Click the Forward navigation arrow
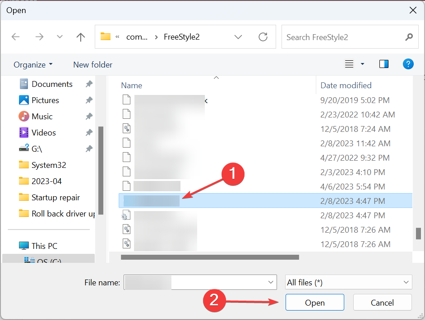Image resolution: width=425 pixels, height=320 pixels. [x=39, y=37]
